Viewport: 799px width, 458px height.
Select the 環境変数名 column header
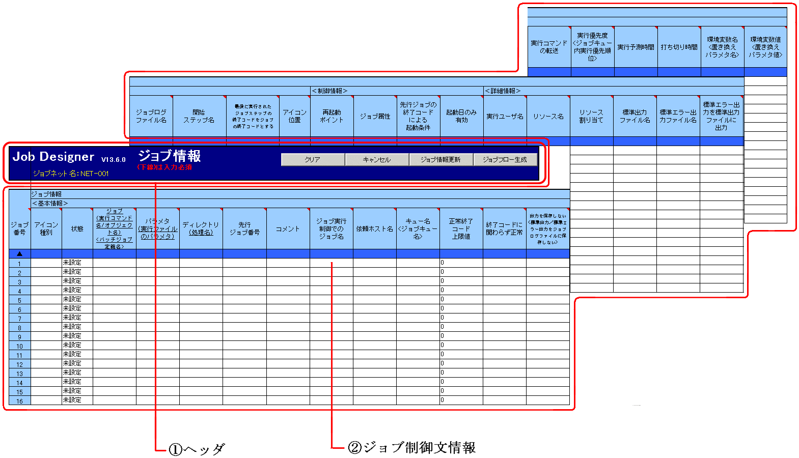pos(723,47)
